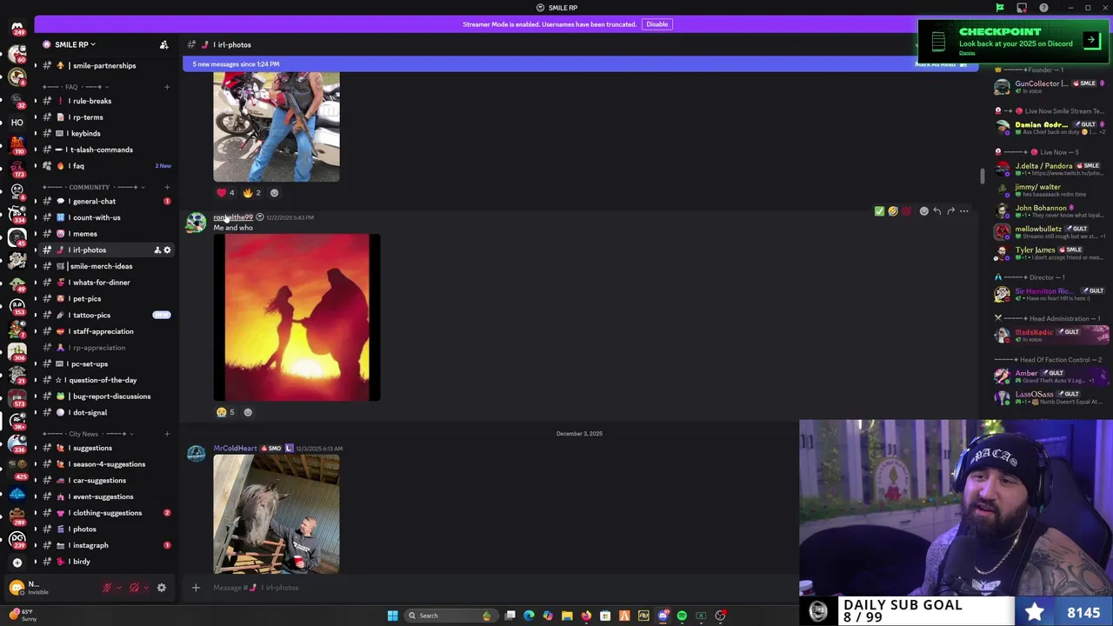Click the attach plus icon in message box
This screenshot has height=626, width=1113.
[x=196, y=588]
